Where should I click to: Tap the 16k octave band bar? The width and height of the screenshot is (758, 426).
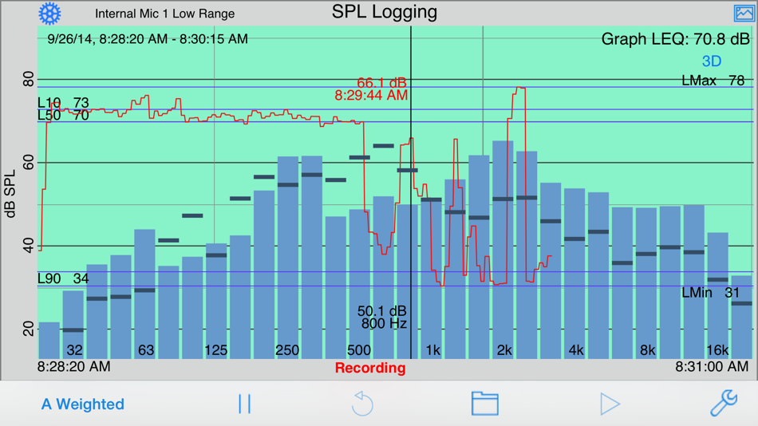coord(717,295)
